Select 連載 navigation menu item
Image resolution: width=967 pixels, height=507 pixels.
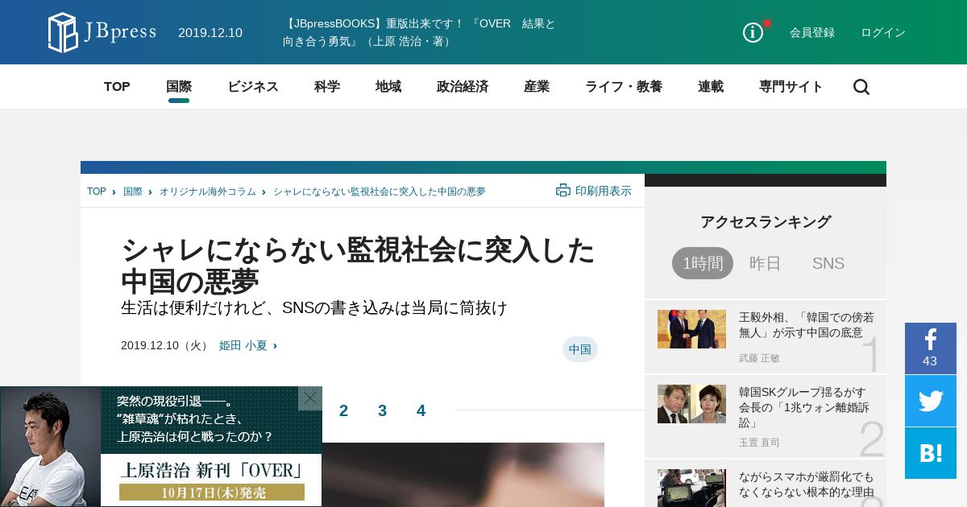coord(711,87)
